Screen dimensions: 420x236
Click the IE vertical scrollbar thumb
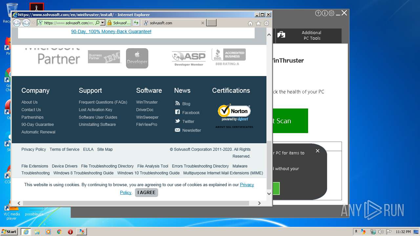[x=269, y=165]
